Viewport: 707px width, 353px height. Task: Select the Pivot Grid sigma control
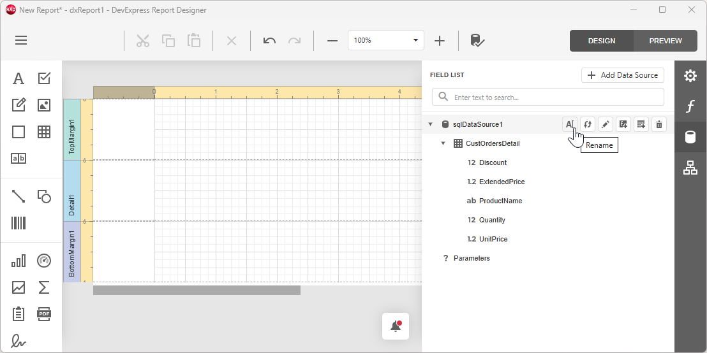click(44, 287)
